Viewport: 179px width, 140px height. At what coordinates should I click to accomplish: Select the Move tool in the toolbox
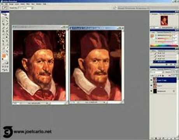click(7, 18)
